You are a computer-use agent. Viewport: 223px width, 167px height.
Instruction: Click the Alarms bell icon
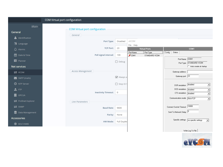pos(16,49)
